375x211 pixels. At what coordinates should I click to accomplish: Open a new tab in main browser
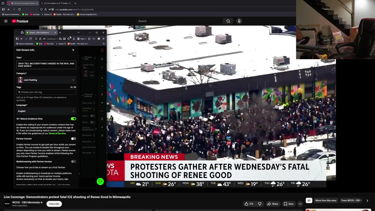click(x=75, y=3)
